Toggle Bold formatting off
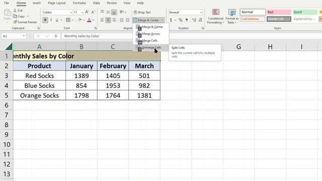322x181 pixels. pyautogui.click(x=45, y=20)
